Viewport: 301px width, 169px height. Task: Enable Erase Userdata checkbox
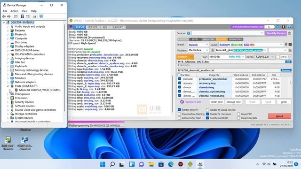[238, 118]
